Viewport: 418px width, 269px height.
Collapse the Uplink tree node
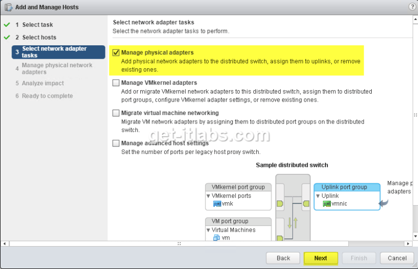318,196
